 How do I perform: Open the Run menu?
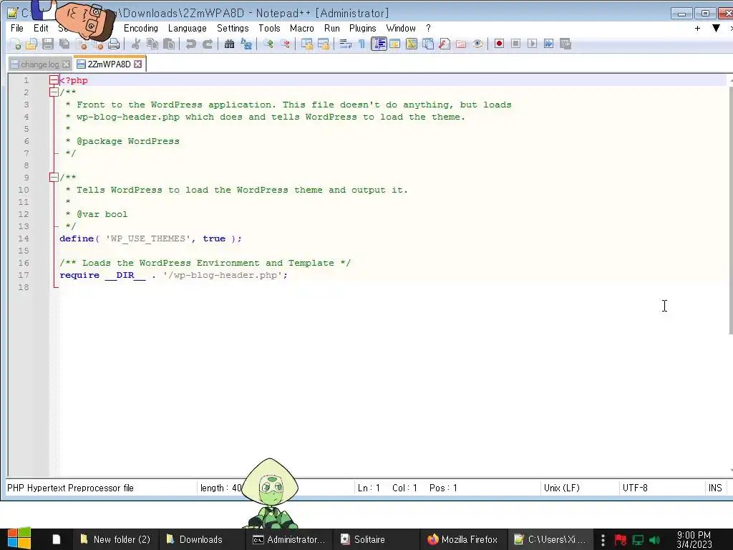(332, 28)
